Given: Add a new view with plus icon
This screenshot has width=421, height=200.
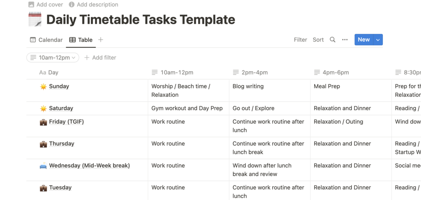Looking at the screenshot, I should point(101,40).
